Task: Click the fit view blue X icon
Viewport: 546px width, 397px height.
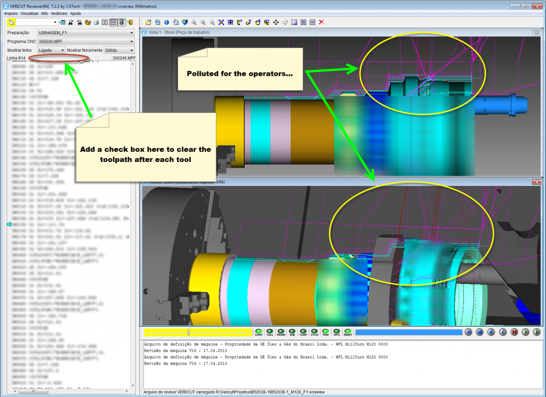Action: [221, 22]
